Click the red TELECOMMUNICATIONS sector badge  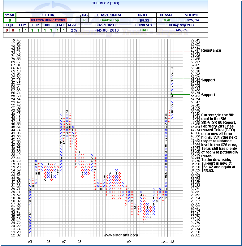[x=48, y=20]
